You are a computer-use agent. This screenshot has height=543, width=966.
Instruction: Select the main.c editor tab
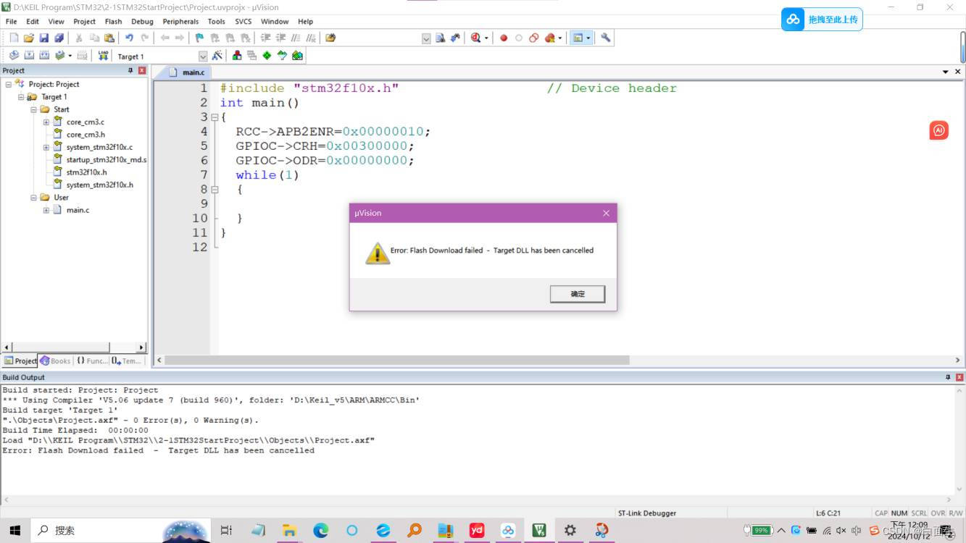click(x=187, y=72)
